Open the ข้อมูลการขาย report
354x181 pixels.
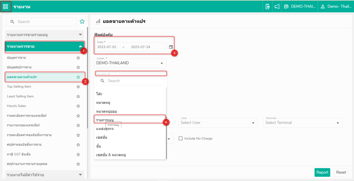tap(16, 58)
